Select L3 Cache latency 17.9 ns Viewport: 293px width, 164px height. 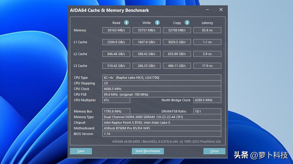[207, 66]
